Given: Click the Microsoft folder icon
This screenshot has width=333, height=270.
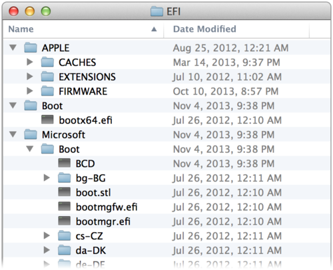Looking at the screenshot, I should [31, 134].
